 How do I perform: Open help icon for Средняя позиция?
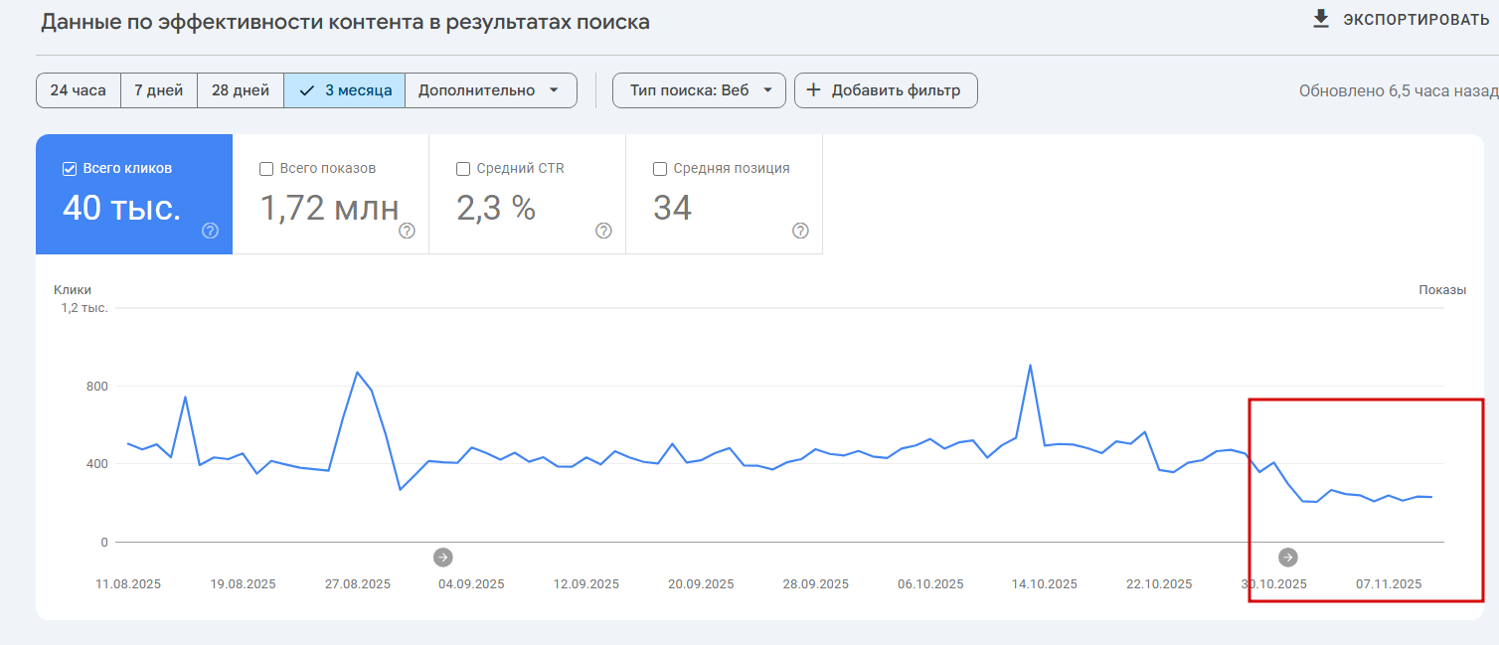[x=800, y=231]
